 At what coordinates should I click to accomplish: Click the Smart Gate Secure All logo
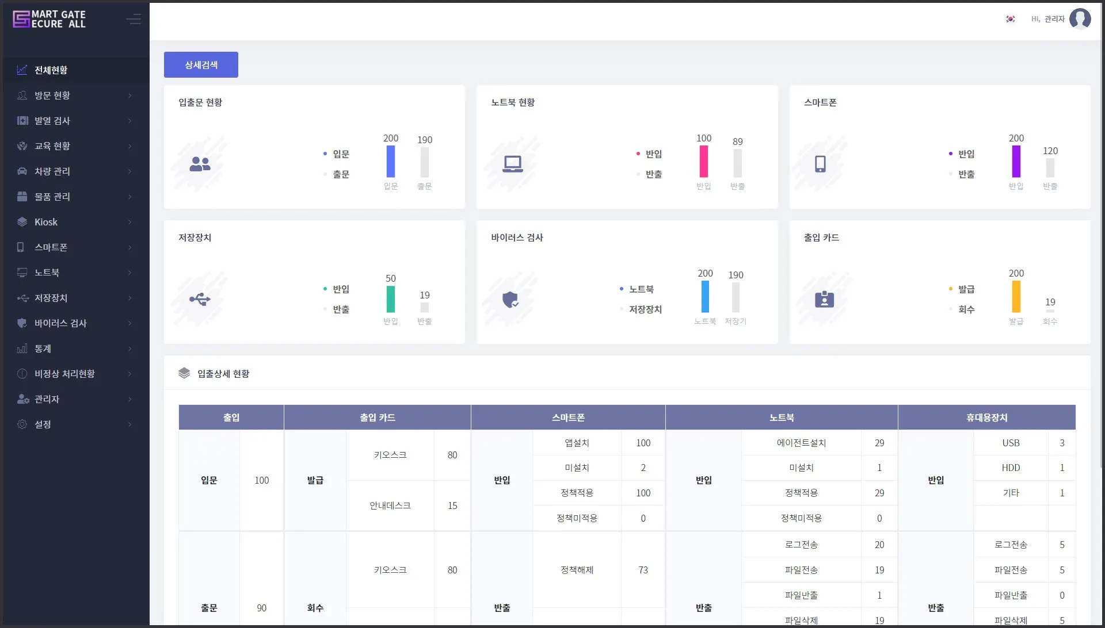(x=49, y=20)
